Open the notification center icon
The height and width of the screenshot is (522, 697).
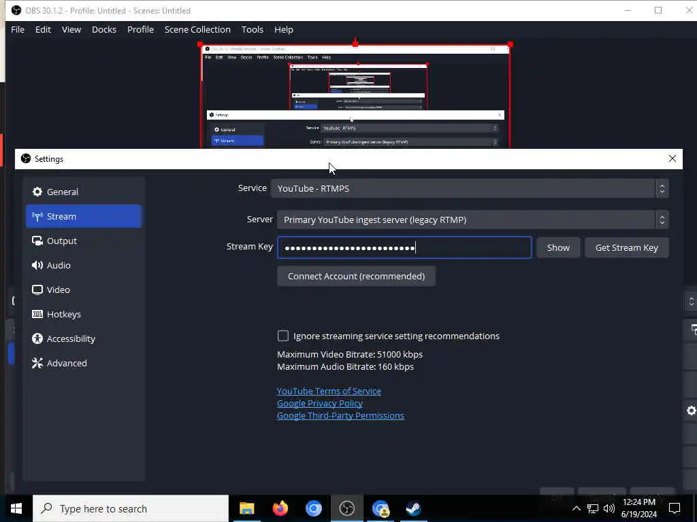(x=675, y=508)
